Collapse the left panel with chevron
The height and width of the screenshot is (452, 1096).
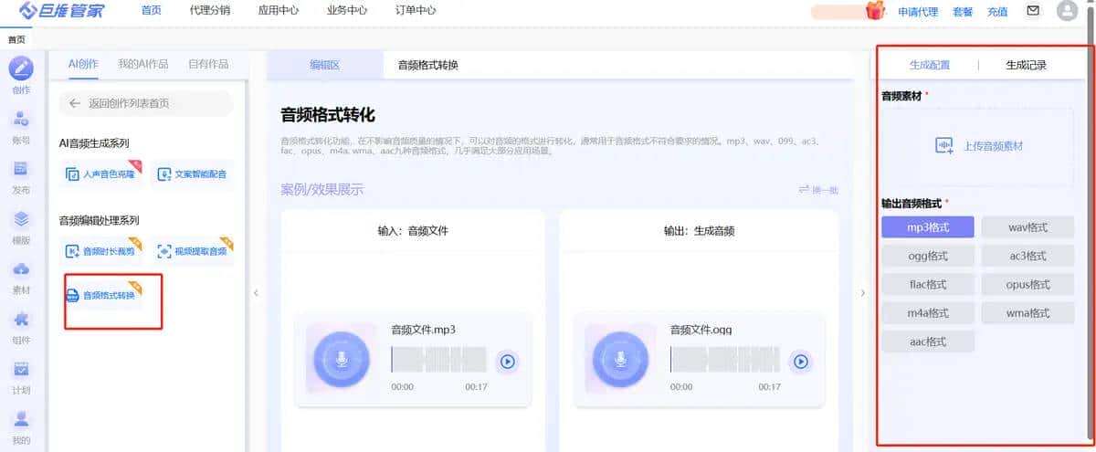point(256,292)
